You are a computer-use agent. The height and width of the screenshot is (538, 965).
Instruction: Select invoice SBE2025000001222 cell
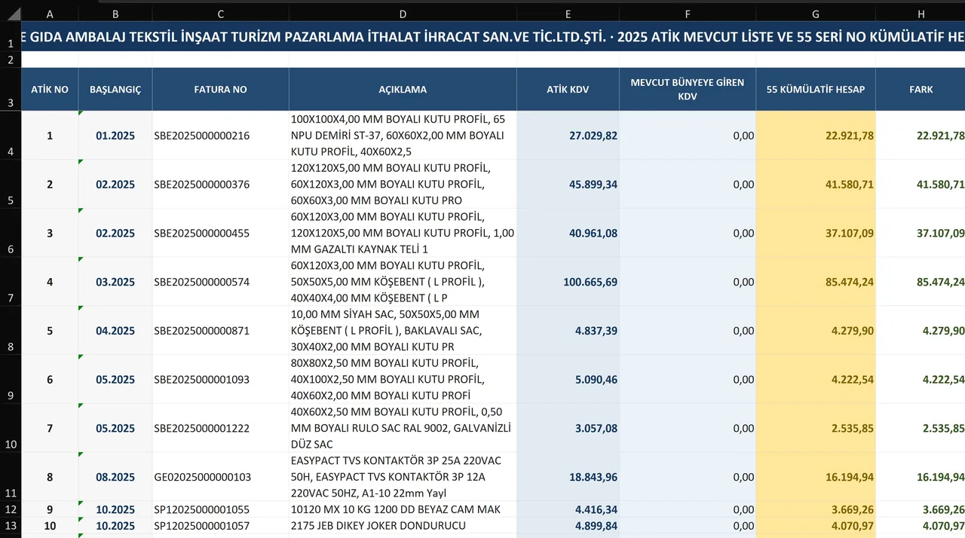click(220, 428)
